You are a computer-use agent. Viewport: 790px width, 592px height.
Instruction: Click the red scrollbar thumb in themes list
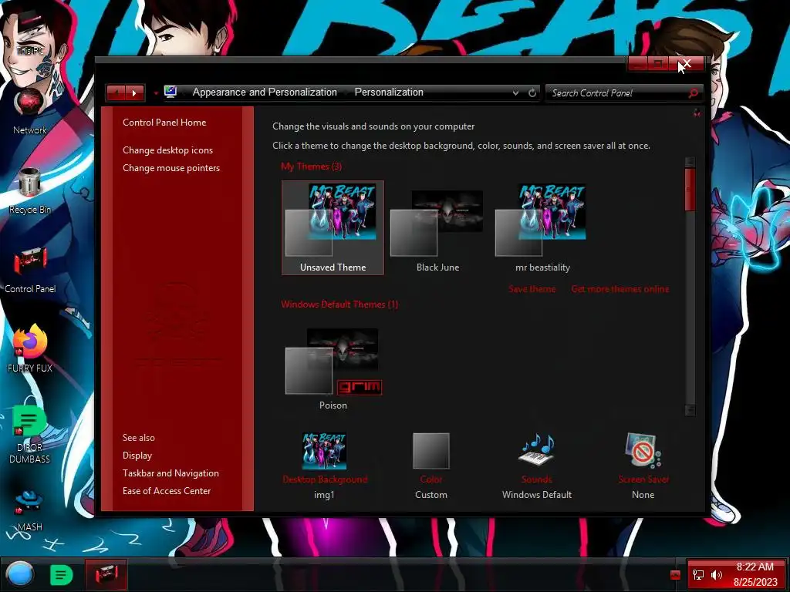pos(690,190)
